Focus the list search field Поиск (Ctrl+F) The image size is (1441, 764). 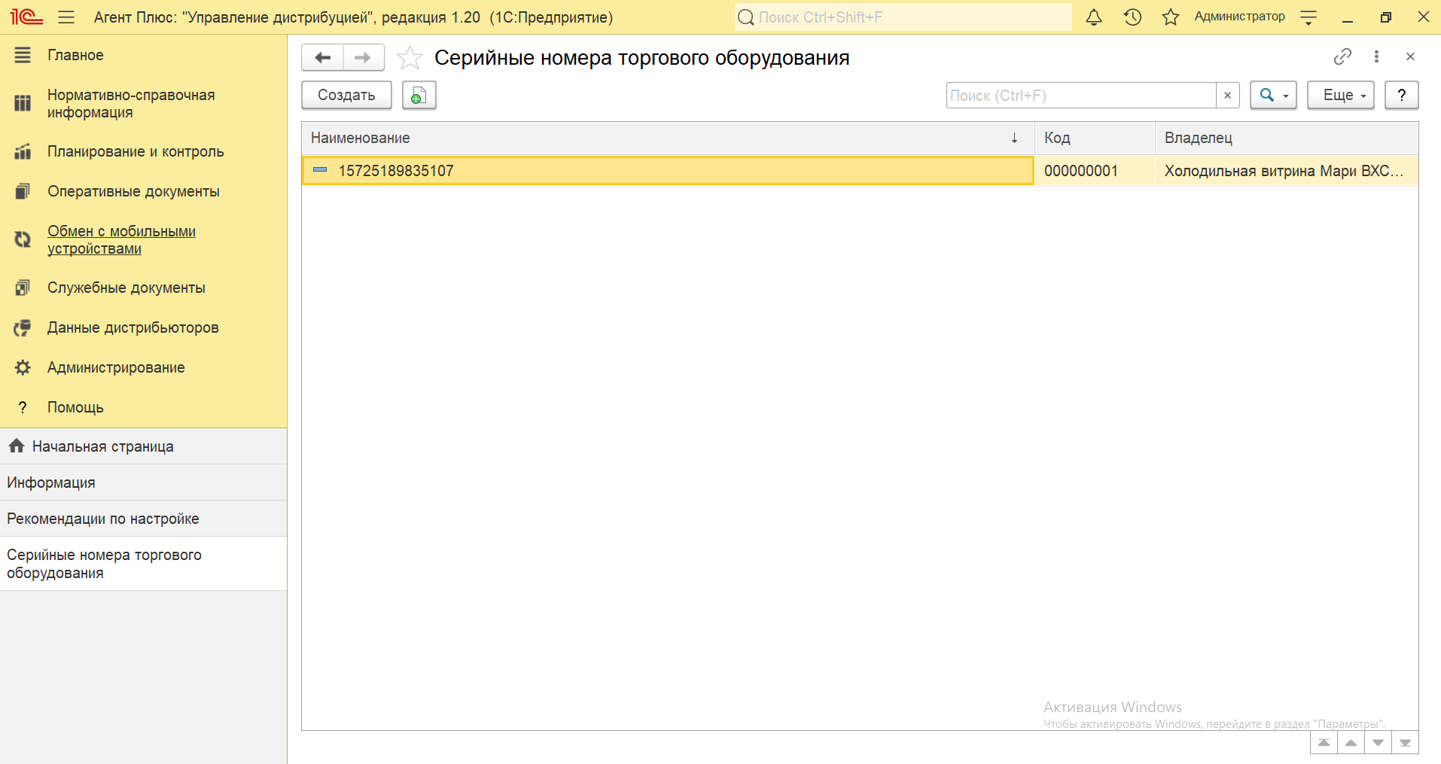point(1081,96)
